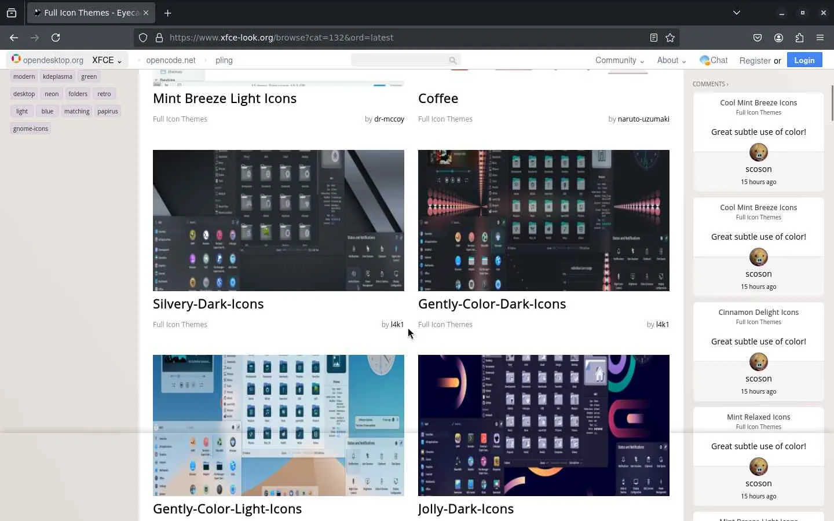Click scoson's avatar under the first Cool Mint Breeze Icons comment
Viewport: 834px width, 521px height.
coord(759,152)
